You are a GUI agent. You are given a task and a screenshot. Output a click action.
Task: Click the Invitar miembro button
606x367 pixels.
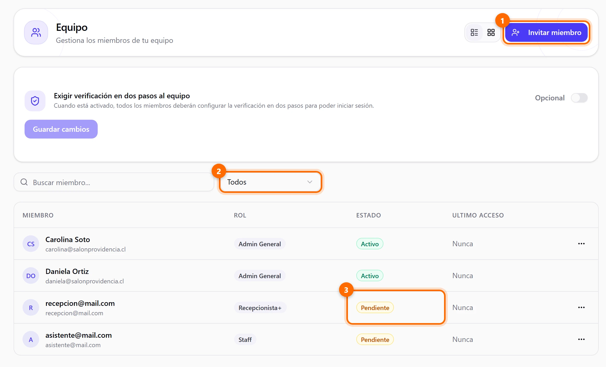[x=546, y=32]
